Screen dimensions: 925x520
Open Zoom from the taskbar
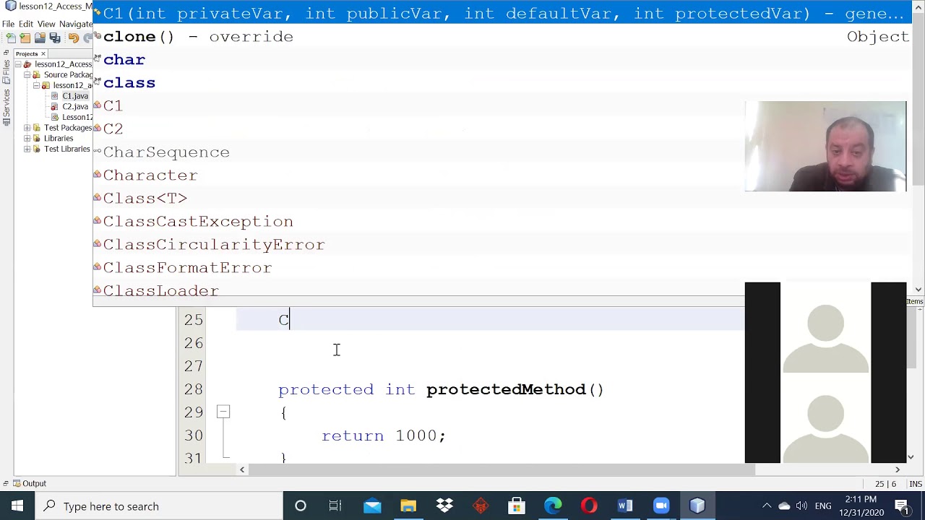click(x=661, y=506)
